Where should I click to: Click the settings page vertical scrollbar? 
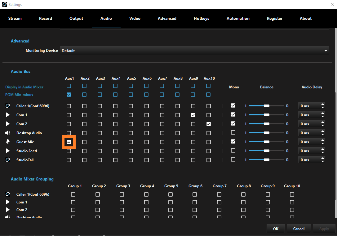(x=336, y=146)
